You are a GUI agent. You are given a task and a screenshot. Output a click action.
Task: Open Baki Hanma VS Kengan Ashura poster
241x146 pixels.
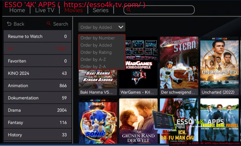pyautogui.click(x=98, y=79)
